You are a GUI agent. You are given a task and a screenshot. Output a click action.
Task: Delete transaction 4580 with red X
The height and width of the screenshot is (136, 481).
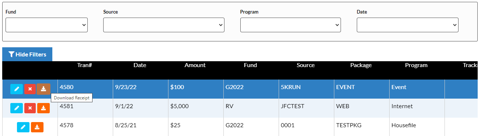tap(30, 89)
